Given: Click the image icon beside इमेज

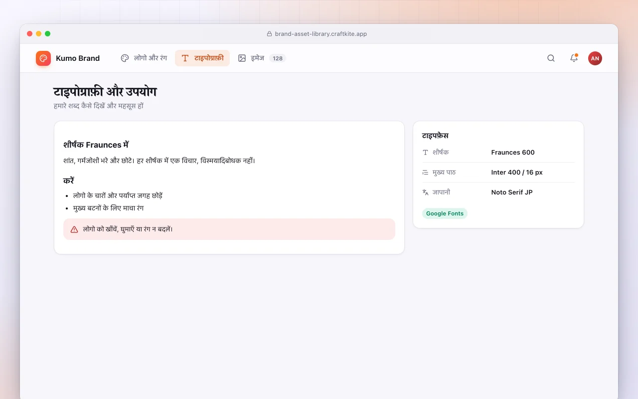Looking at the screenshot, I should tap(242, 58).
